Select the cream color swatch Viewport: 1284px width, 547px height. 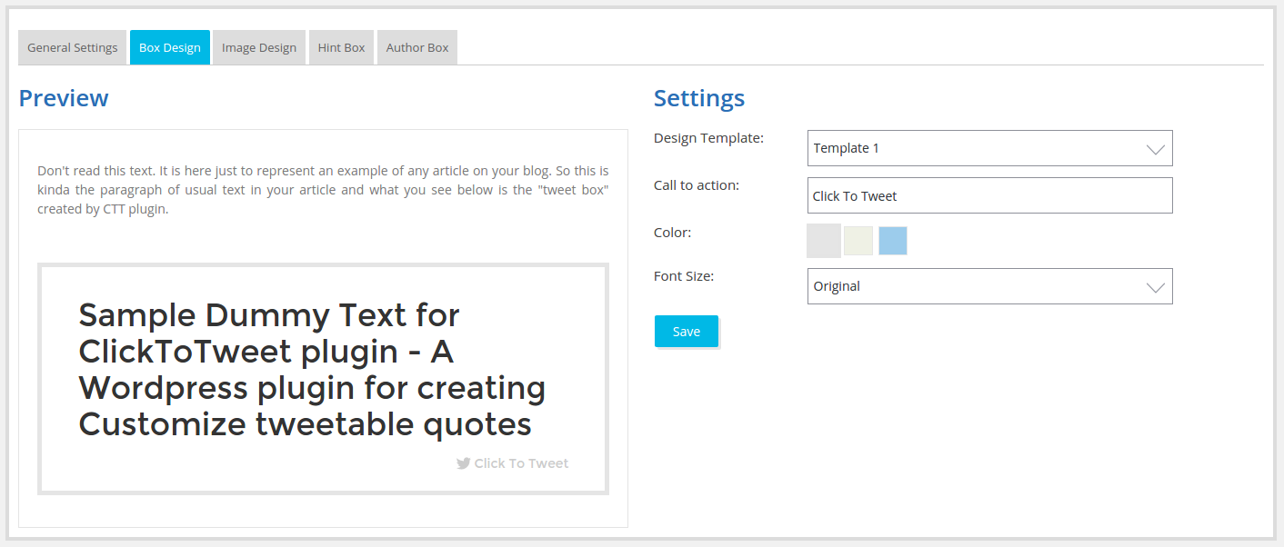click(x=858, y=240)
